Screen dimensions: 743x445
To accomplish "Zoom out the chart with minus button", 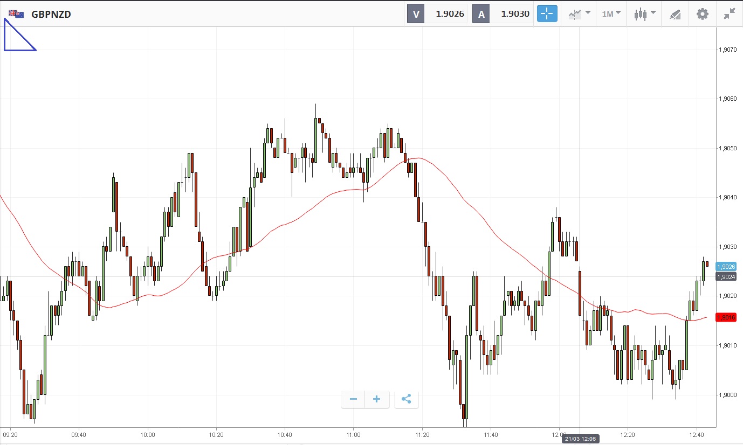I will [x=353, y=399].
